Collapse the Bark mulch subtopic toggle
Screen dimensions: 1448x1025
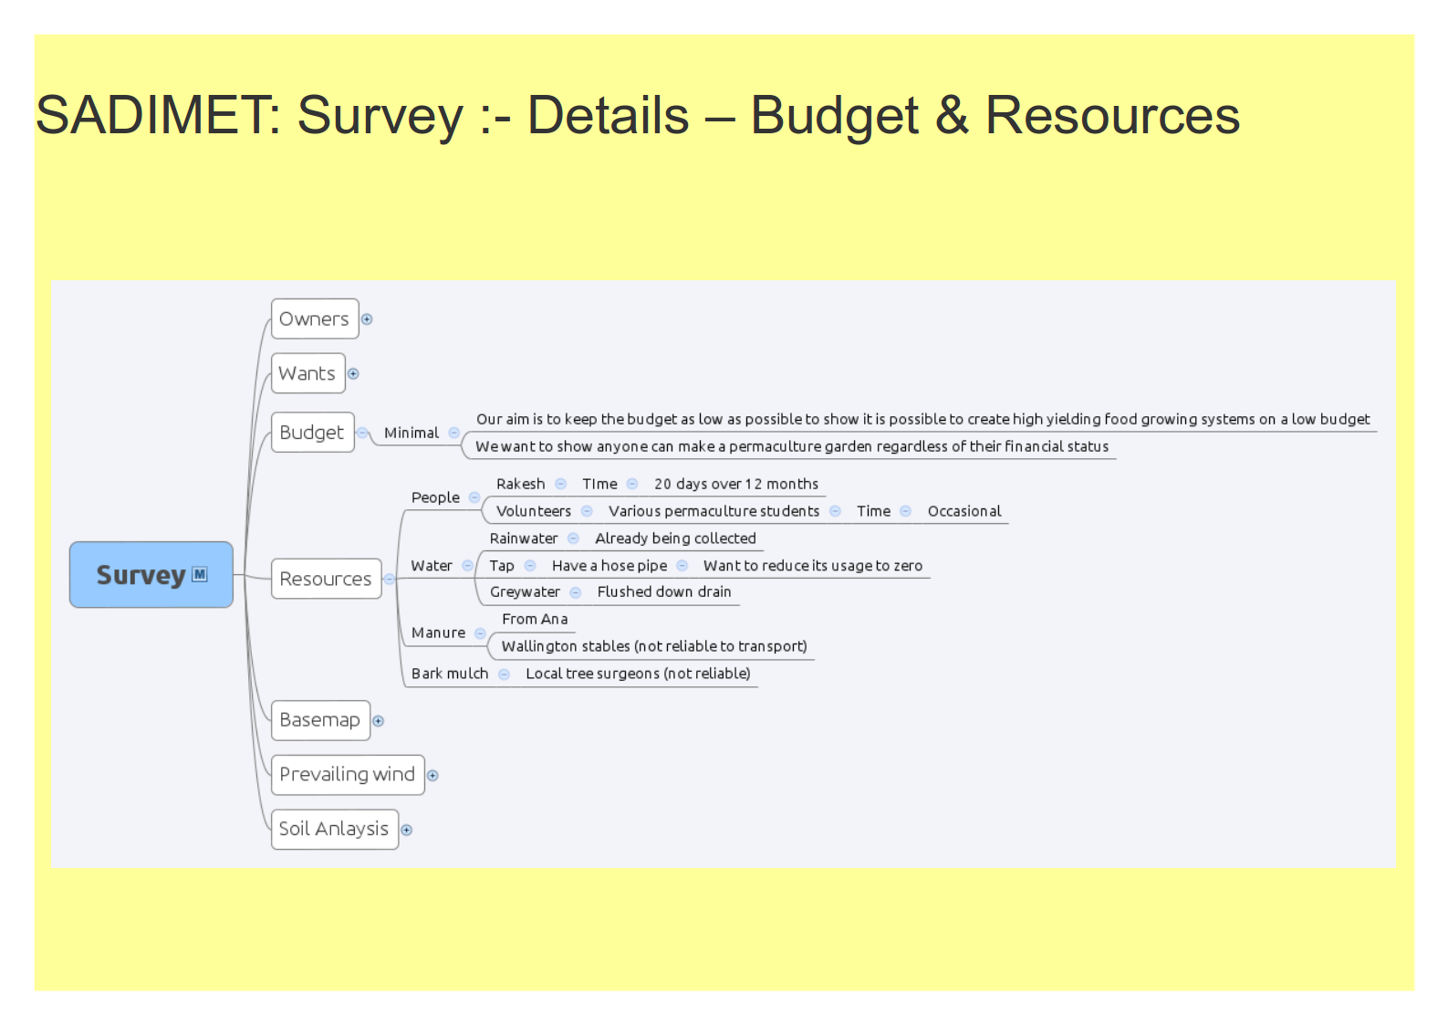504,675
